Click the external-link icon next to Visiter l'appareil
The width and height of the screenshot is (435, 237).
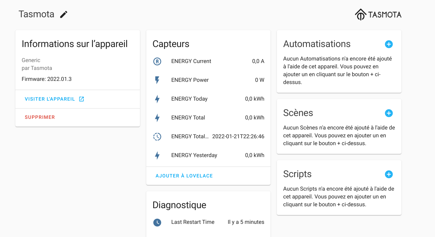pos(81,99)
